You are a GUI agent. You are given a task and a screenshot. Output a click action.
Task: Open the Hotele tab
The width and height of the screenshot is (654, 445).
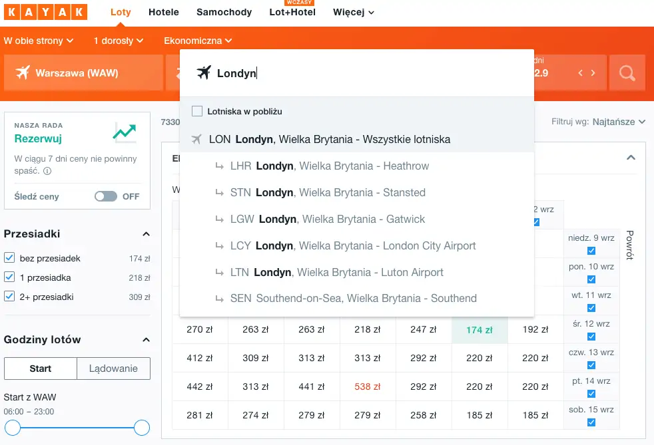point(163,12)
